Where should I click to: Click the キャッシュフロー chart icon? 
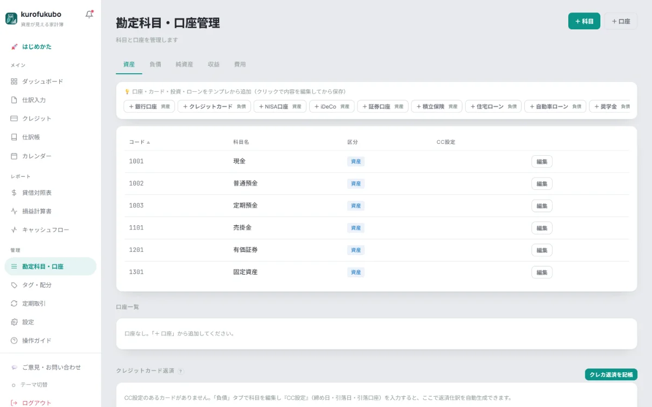(x=14, y=230)
